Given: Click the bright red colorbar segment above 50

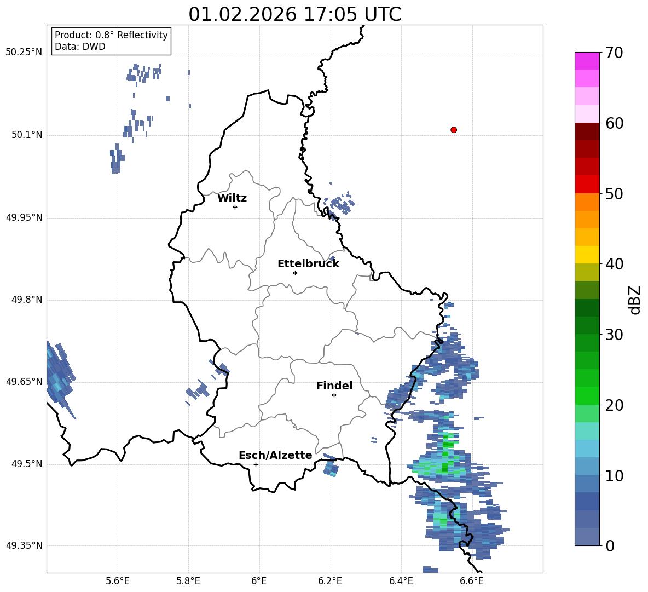Looking at the screenshot, I should click(x=587, y=185).
